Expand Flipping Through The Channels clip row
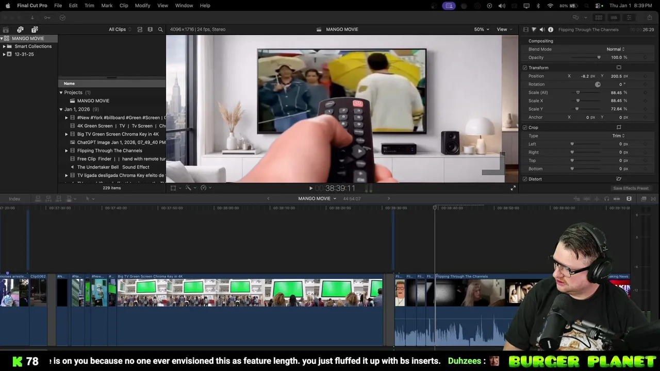The width and height of the screenshot is (660, 371). [67, 150]
